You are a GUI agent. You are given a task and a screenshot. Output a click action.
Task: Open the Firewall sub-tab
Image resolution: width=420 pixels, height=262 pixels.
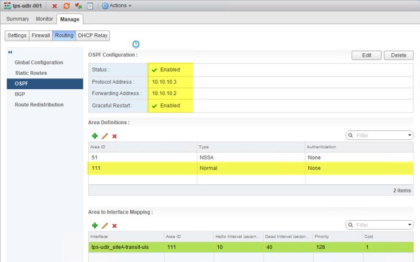point(41,35)
